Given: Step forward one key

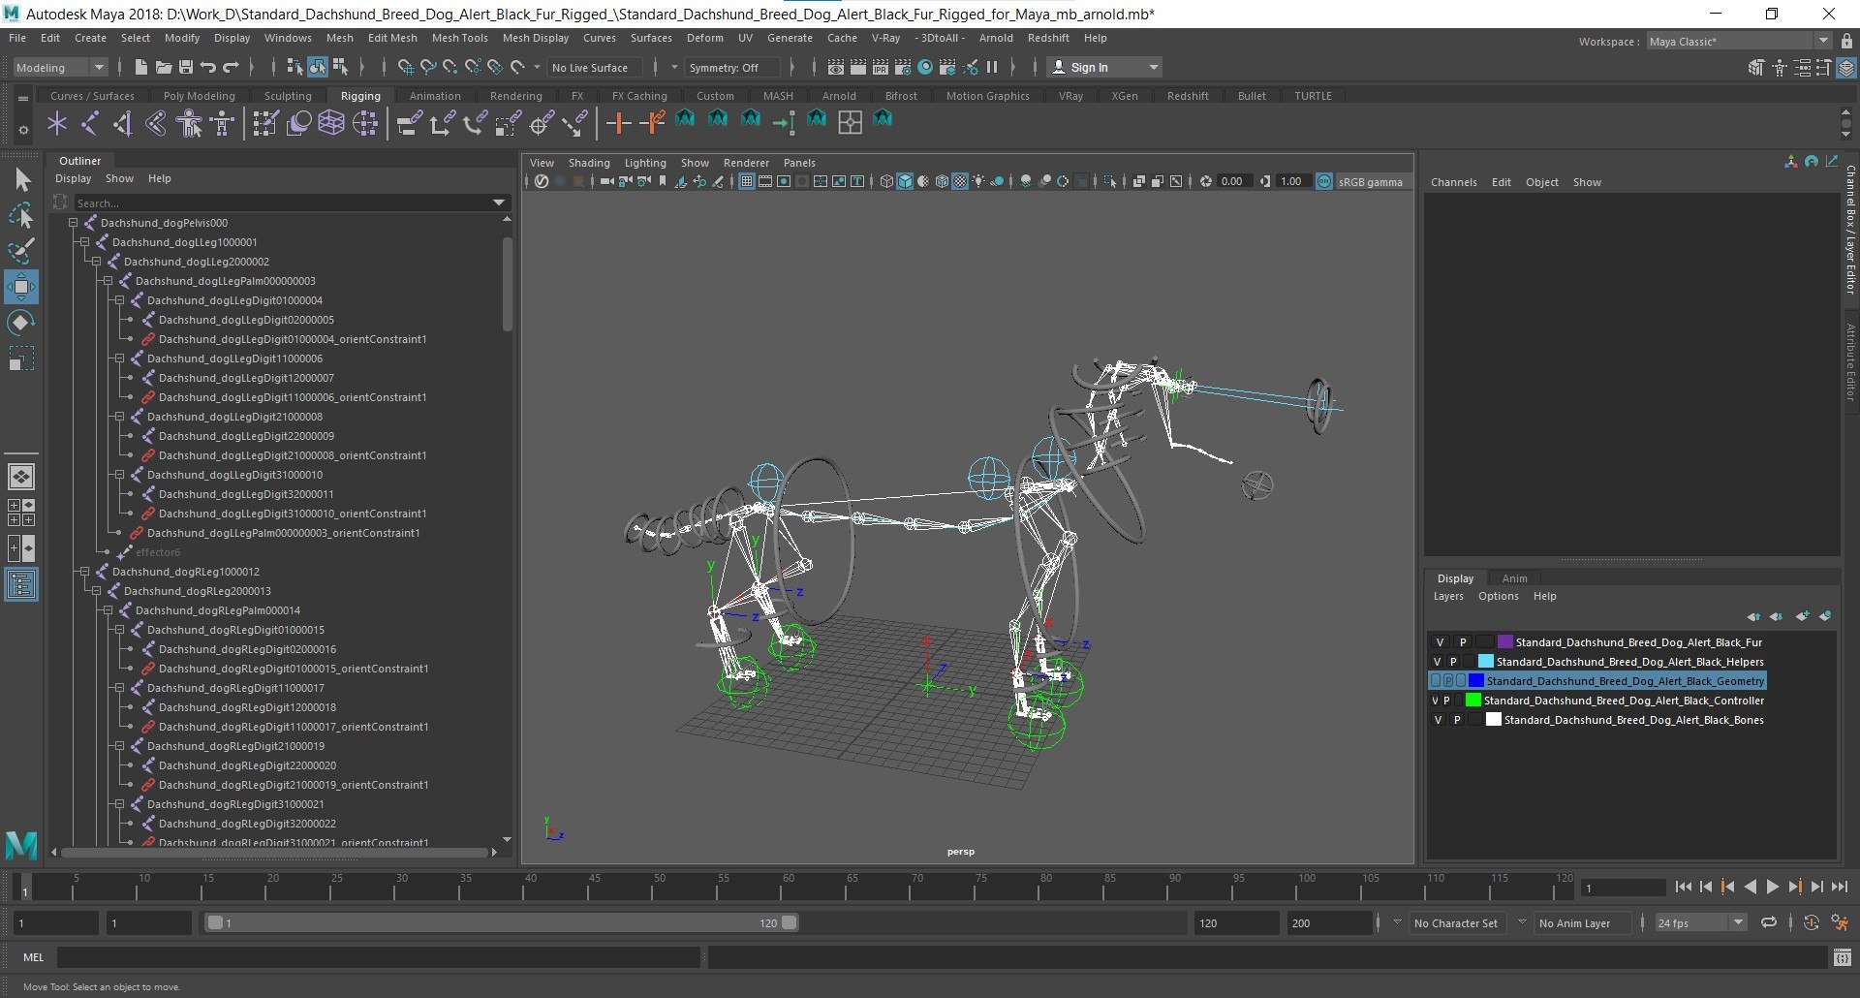Looking at the screenshot, I should click(x=1795, y=887).
